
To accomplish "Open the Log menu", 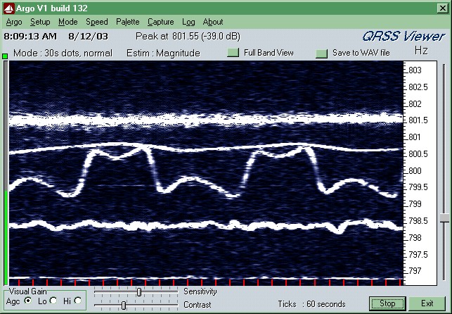I will [x=188, y=22].
